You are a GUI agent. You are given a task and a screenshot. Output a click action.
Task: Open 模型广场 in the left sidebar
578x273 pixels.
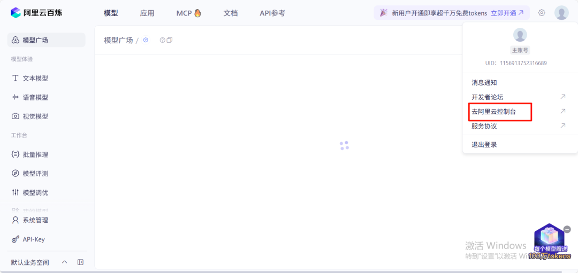tap(46, 40)
